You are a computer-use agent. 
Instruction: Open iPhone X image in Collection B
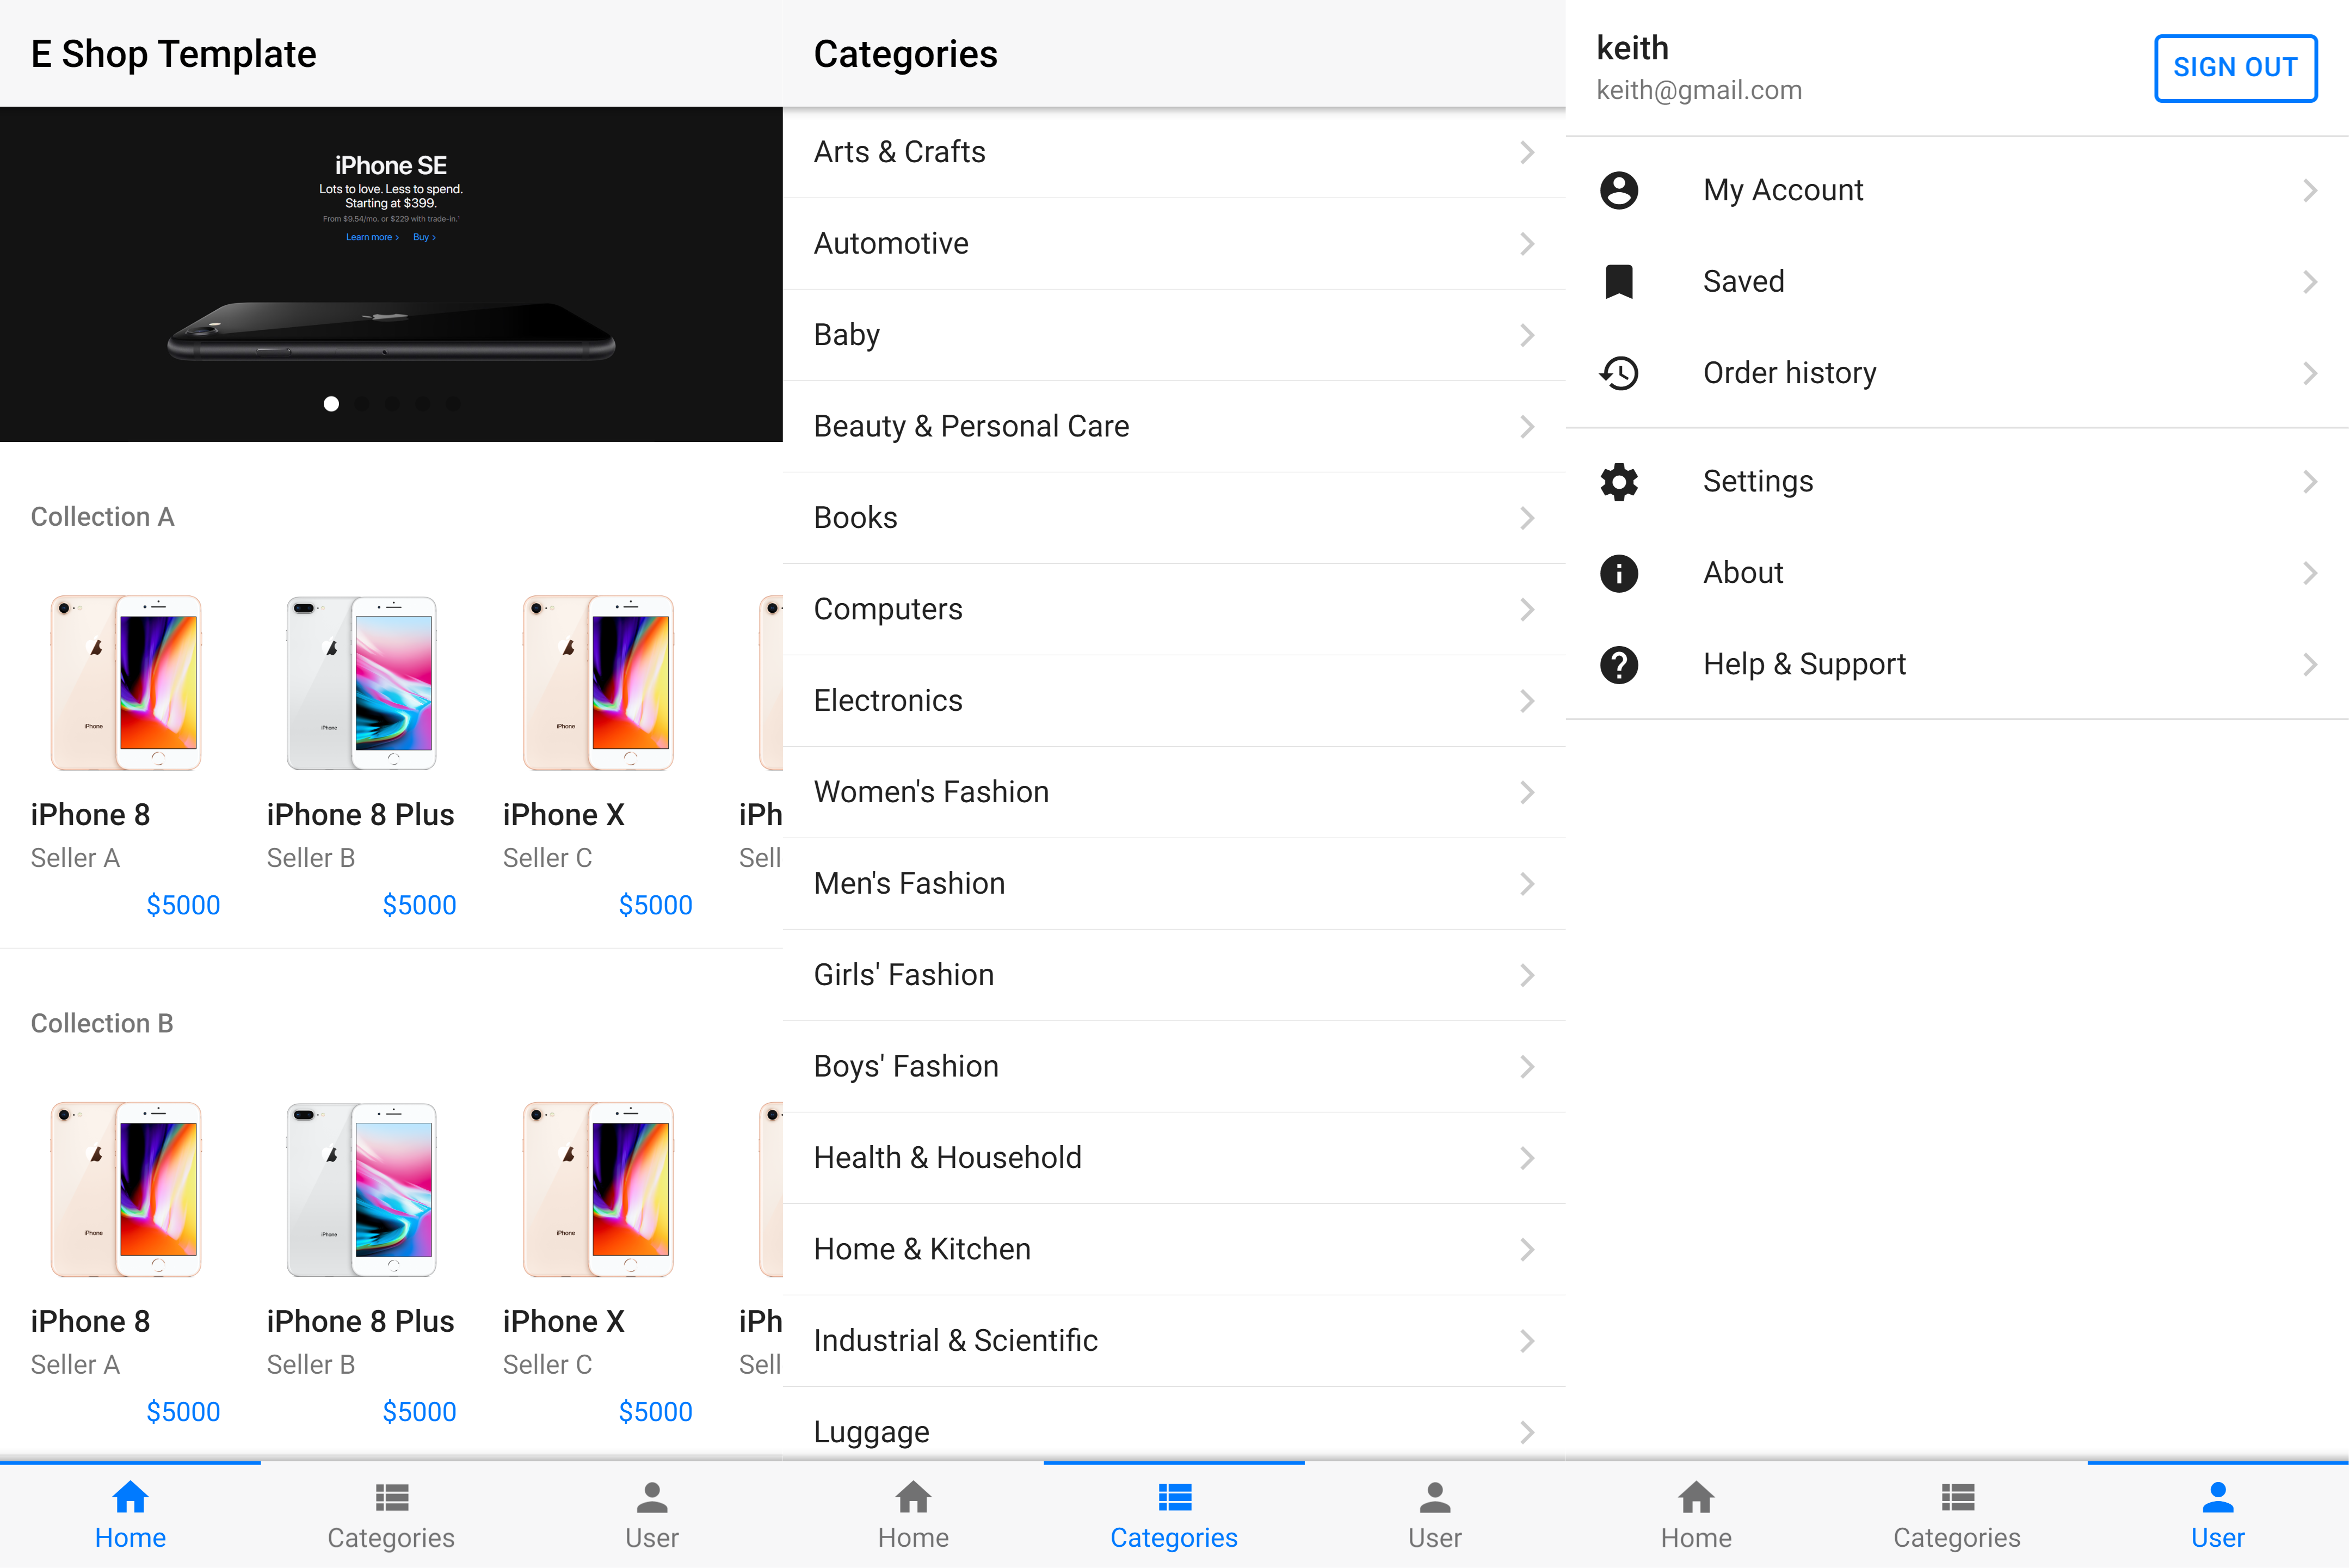(598, 1190)
